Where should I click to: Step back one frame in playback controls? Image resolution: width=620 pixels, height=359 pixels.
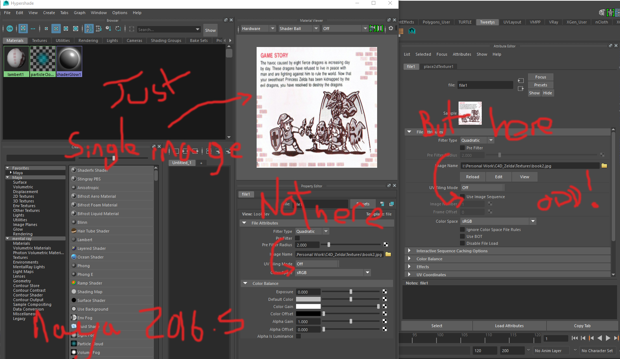(x=583, y=338)
